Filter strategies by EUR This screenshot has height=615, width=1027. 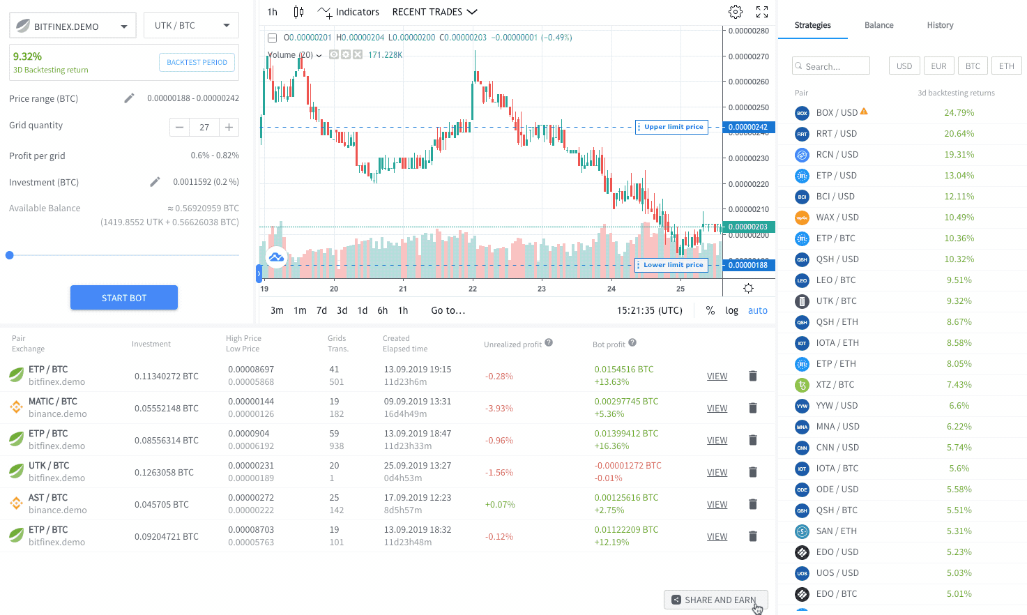coord(938,66)
